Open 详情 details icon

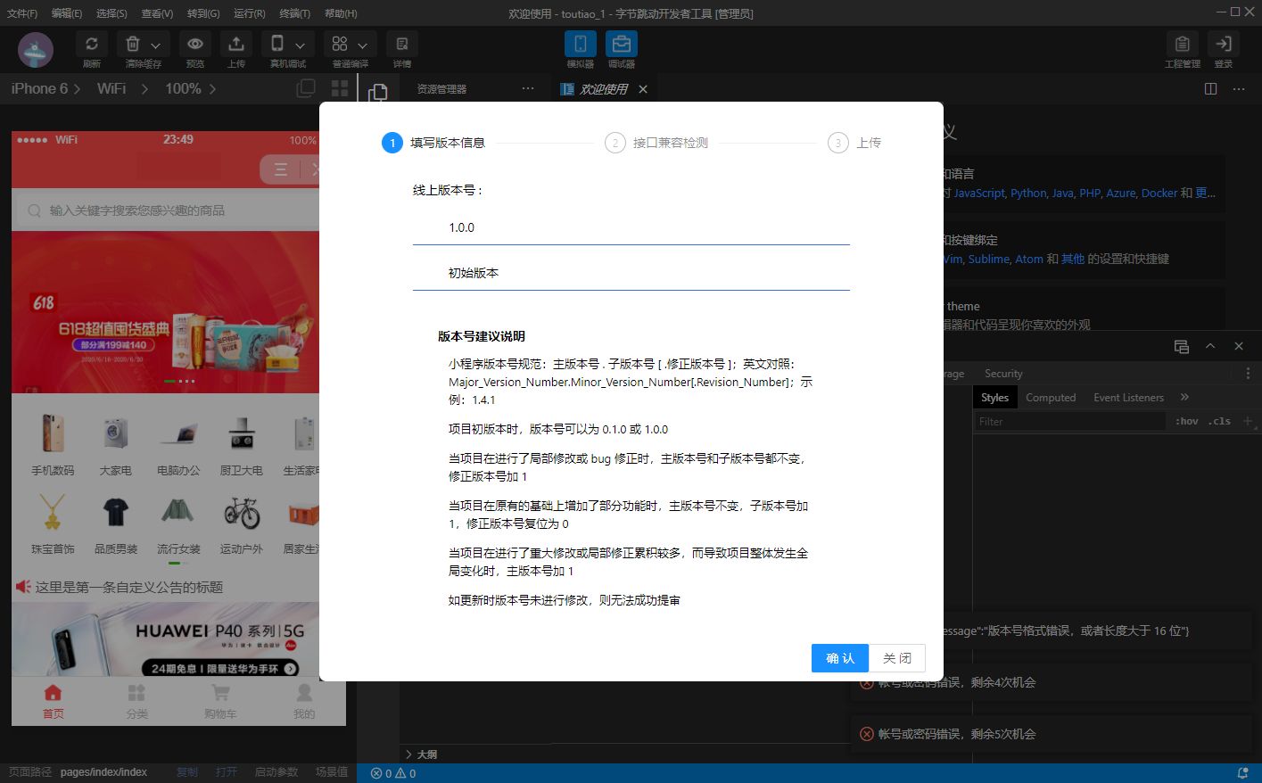tap(401, 45)
